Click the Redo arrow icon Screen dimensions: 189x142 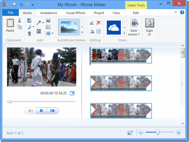[x=27, y=5]
